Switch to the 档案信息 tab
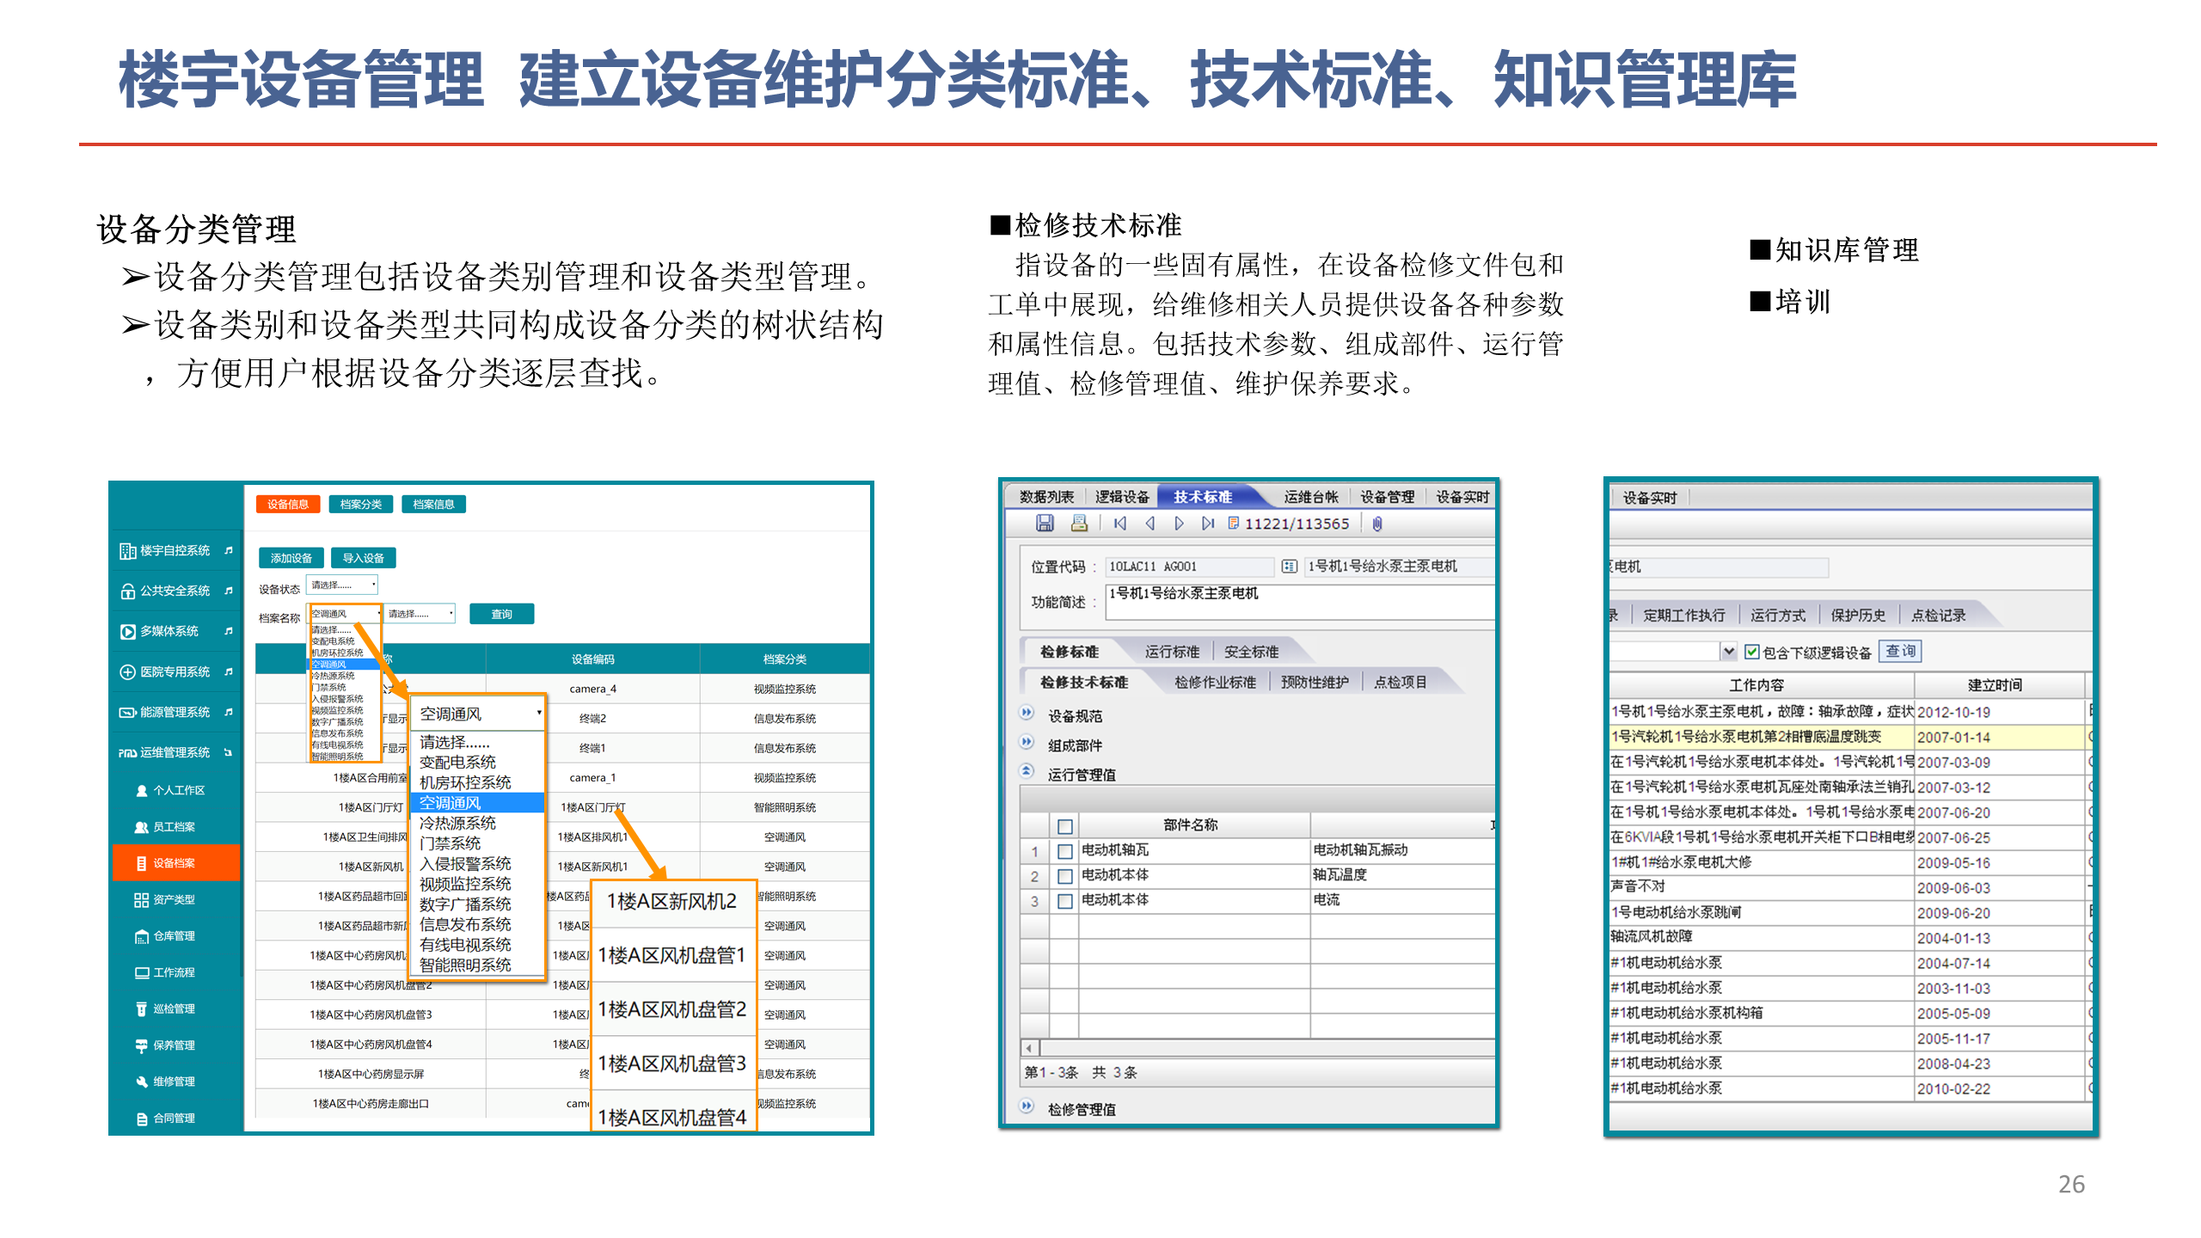 [433, 505]
